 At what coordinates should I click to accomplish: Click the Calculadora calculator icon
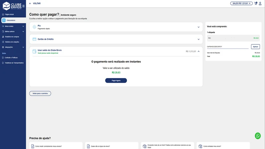click(x=4, y=20)
